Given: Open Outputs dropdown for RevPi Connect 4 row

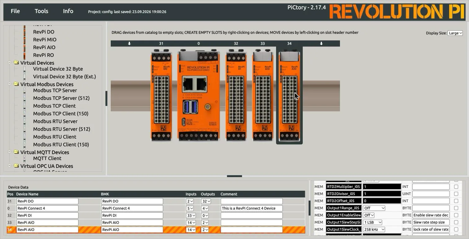Looking at the screenshot, I should click(x=205, y=208).
